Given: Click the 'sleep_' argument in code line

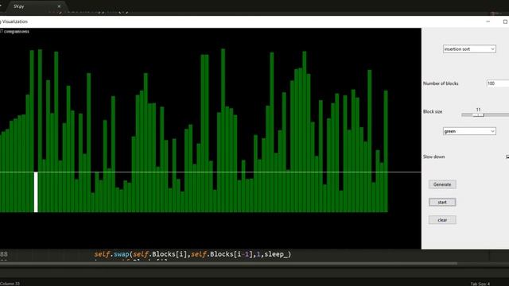Looking at the screenshot, I should click(x=276, y=254).
